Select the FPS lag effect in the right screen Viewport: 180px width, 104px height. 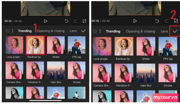pos(168,46)
